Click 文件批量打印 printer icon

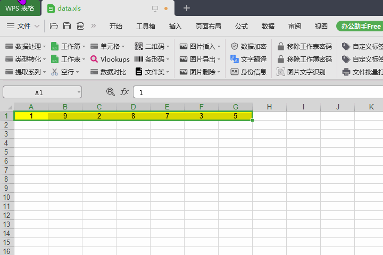[x=346, y=72]
